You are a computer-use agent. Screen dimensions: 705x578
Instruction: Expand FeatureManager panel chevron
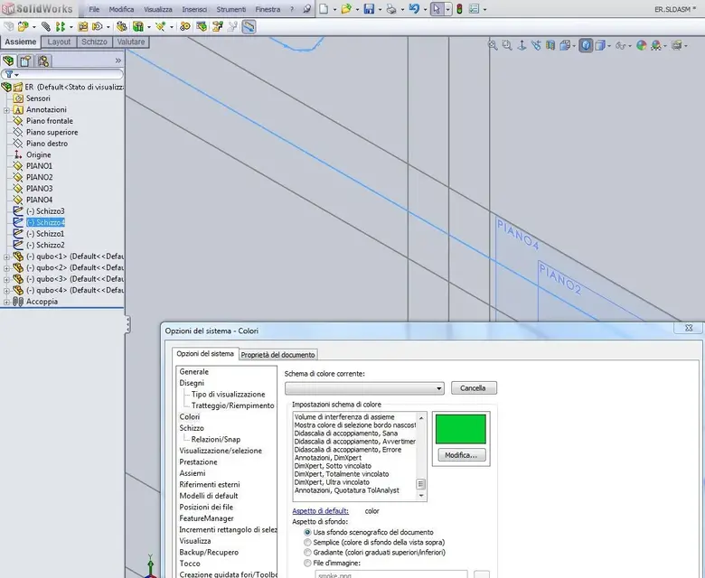point(117,61)
